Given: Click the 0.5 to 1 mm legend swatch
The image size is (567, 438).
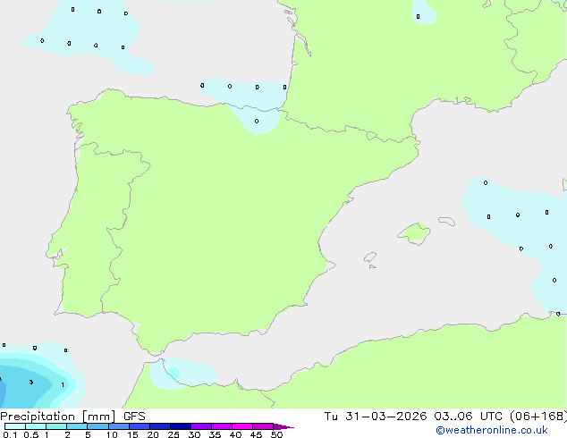Looking at the screenshot, I should point(36,426).
